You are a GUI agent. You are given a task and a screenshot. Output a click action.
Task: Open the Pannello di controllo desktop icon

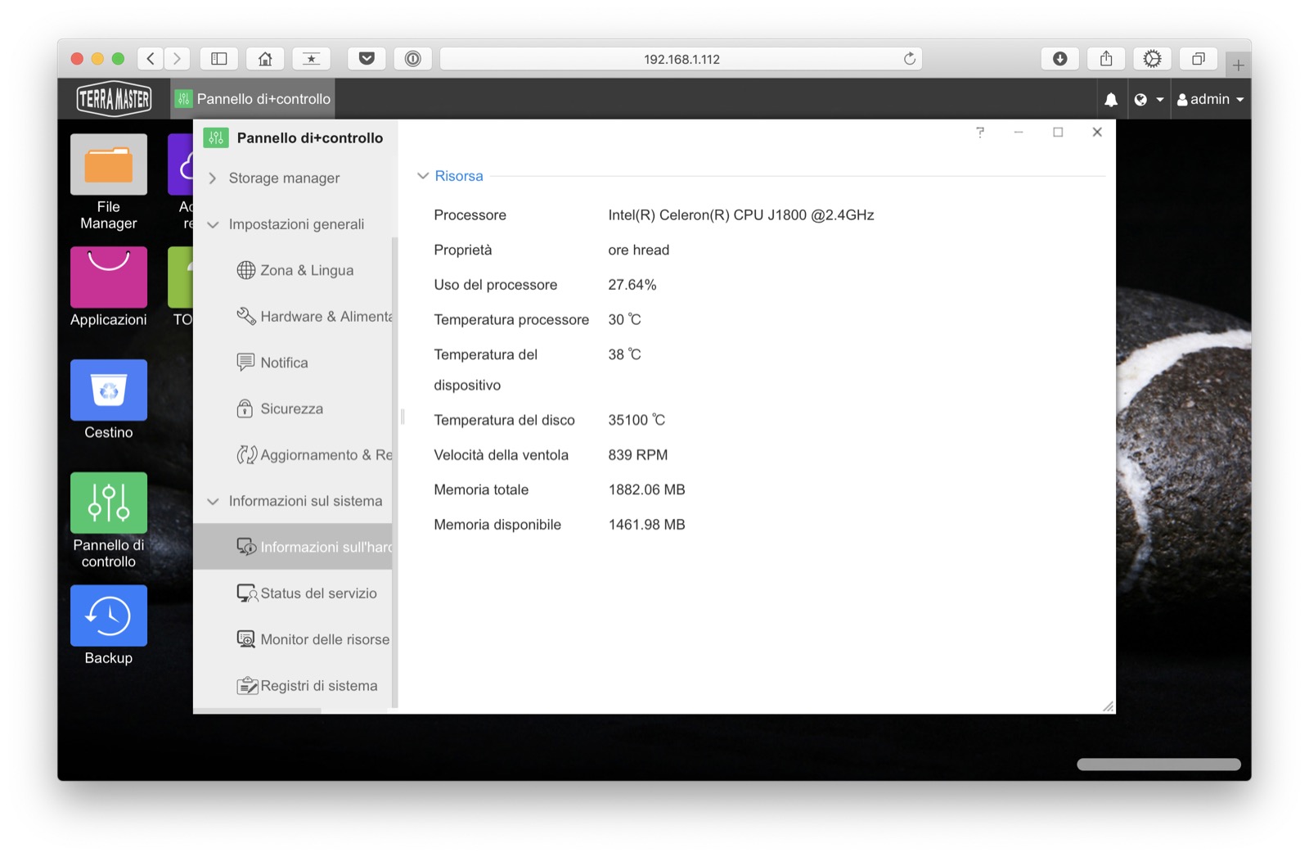coord(109,521)
